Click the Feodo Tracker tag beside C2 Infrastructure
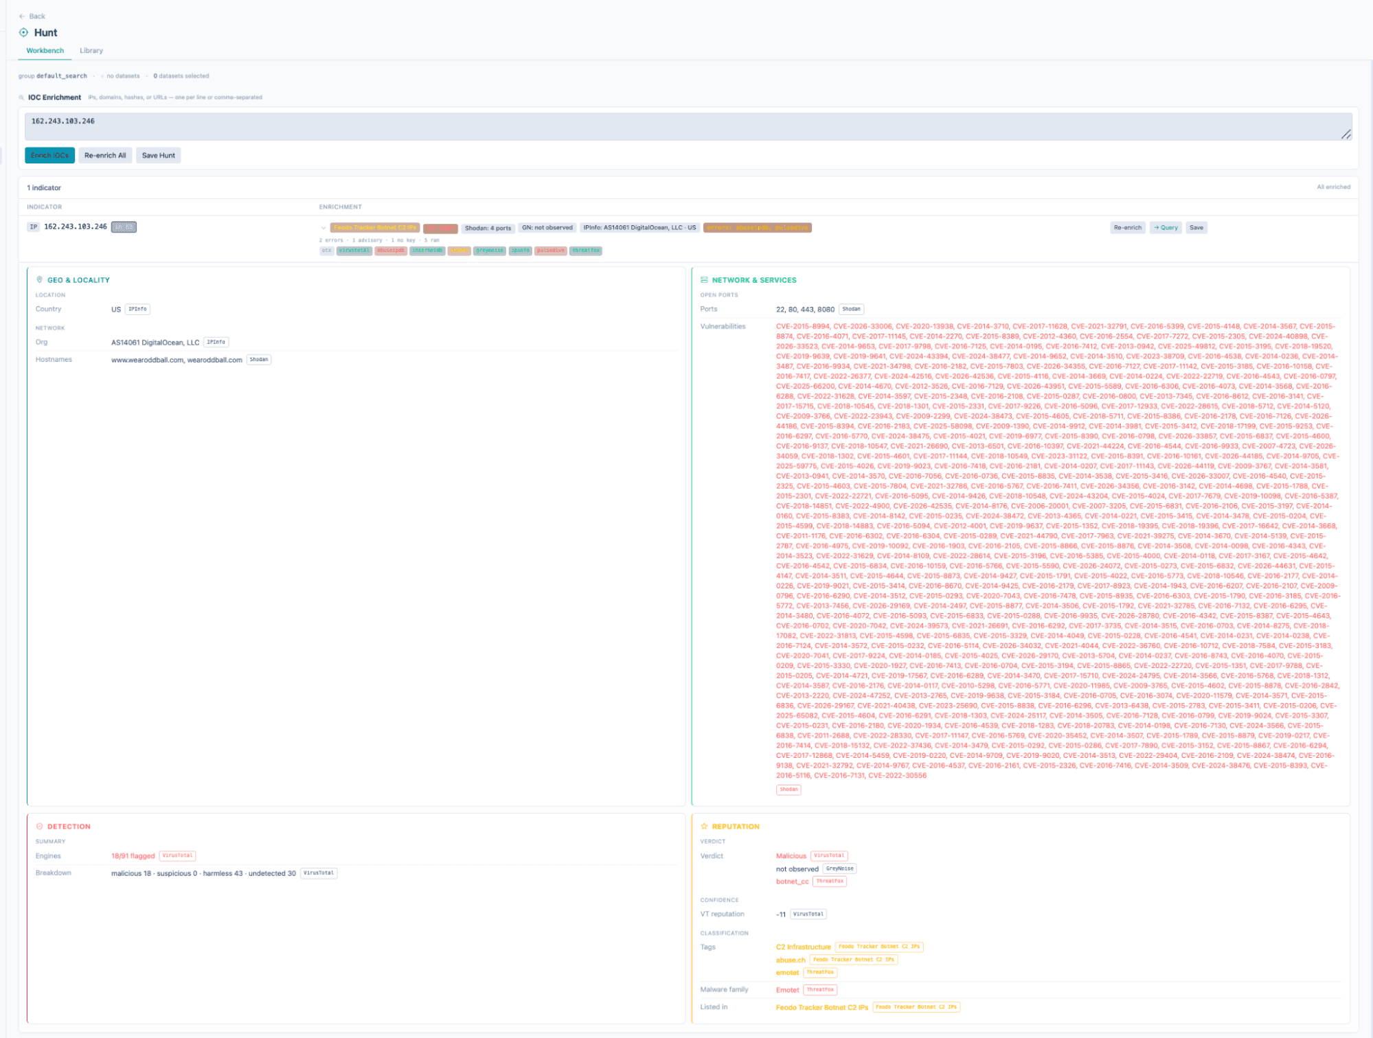1373x1038 pixels. [x=879, y=947]
